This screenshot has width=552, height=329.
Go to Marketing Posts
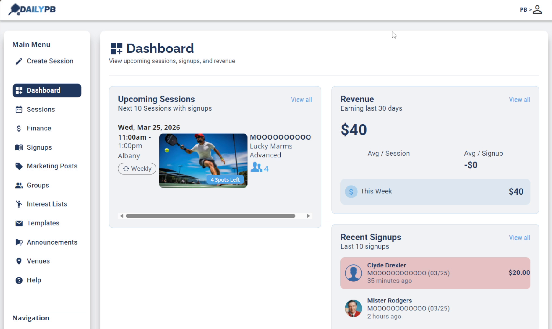(x=47, y=166)
